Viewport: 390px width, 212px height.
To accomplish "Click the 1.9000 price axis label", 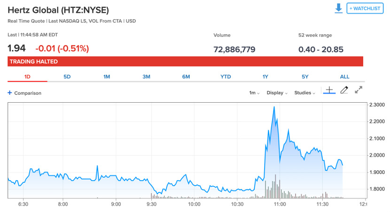I will tap(377, 172).
